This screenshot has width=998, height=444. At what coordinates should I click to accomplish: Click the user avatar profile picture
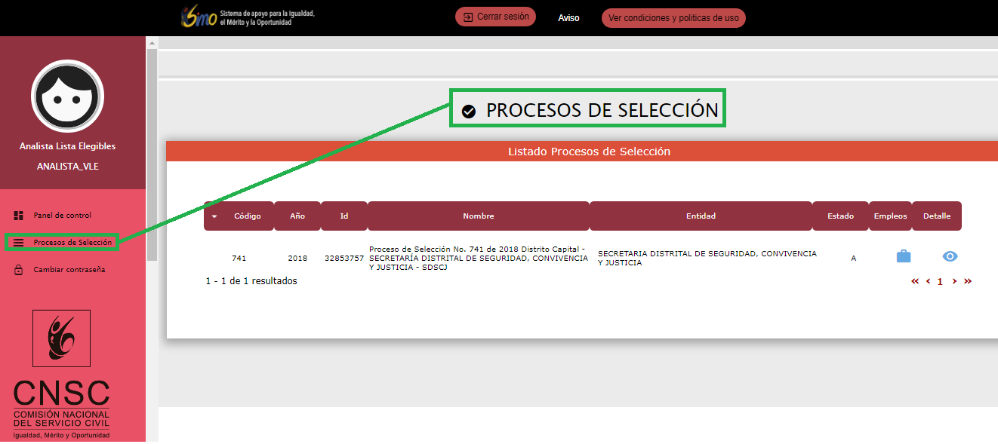pos(67,96)
